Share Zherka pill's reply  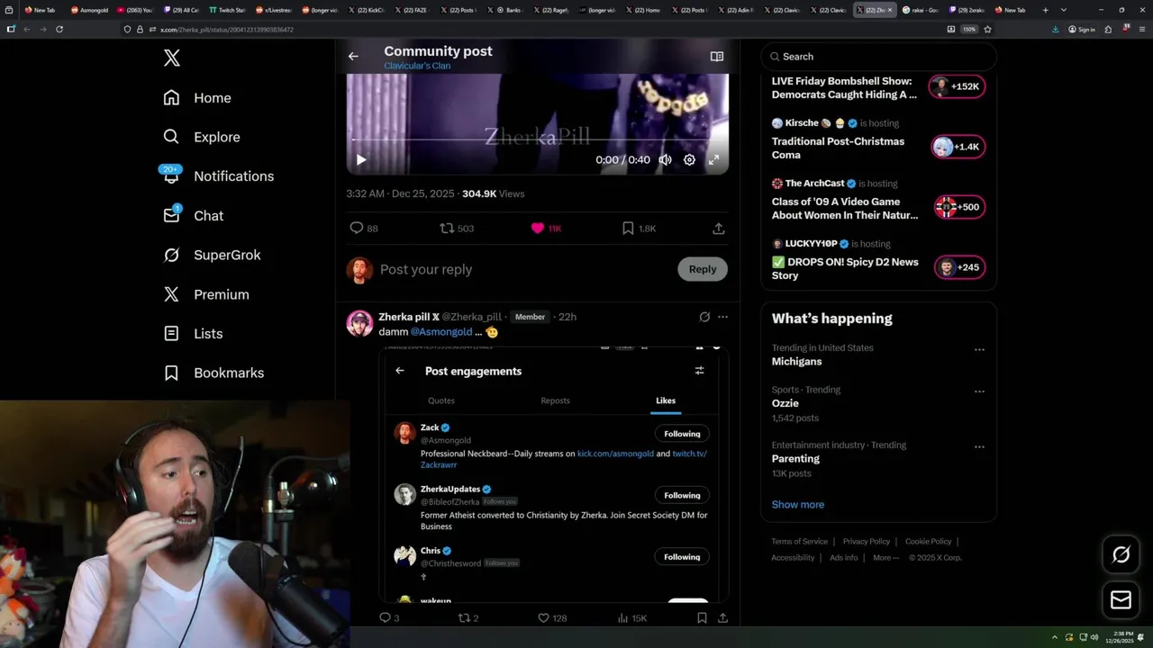[x=722, y=618]
